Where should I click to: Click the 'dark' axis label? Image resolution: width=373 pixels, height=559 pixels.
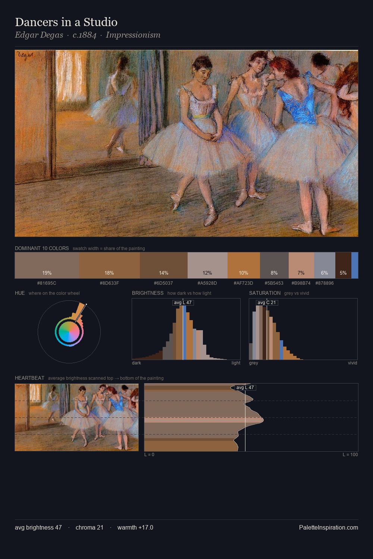pyautogui.click(x=137, y=363)
